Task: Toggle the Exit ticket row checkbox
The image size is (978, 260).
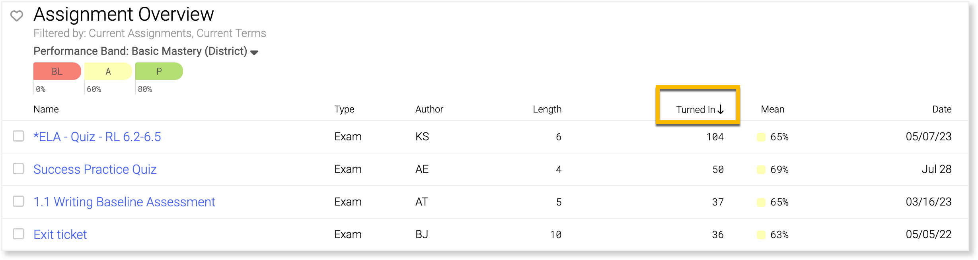Action: (x=18, y=234)
